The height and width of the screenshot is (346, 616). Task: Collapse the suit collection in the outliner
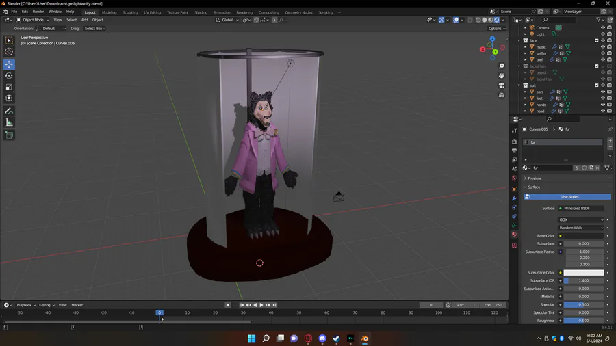[x=519, y=85]
